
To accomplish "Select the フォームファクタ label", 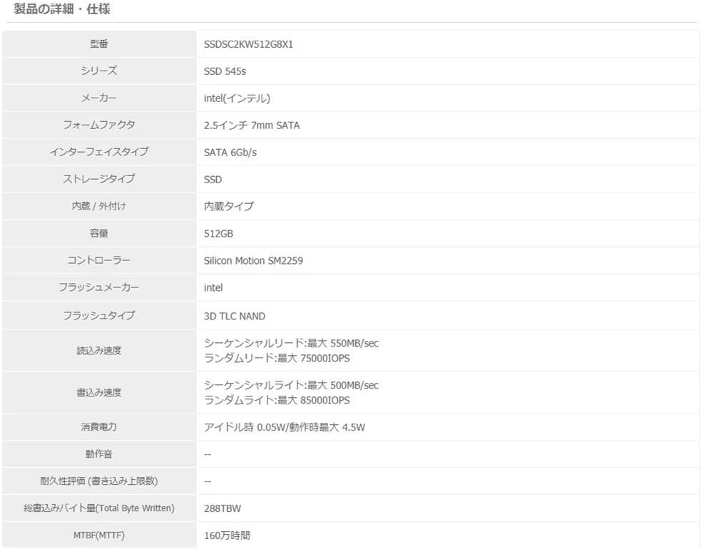I will tap(99, 125).
